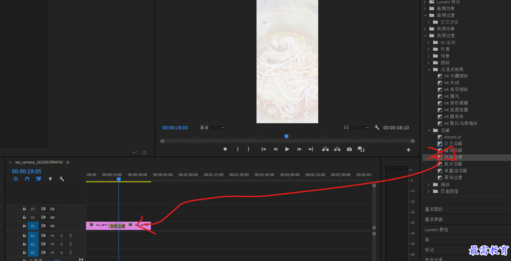The height and width of the screenshot is (261, 511).
Task: Hide track V3 output eye
Action: (52, 209)
